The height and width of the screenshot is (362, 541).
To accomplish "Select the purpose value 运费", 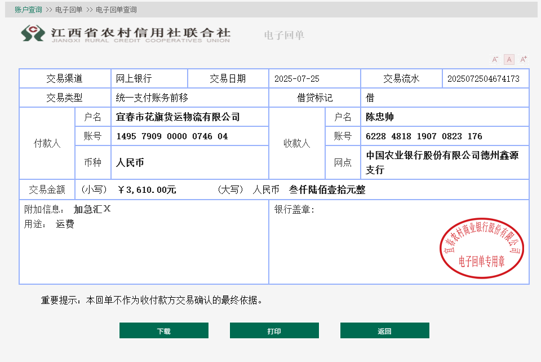I will pyautogui.click(x=65, y=224).
